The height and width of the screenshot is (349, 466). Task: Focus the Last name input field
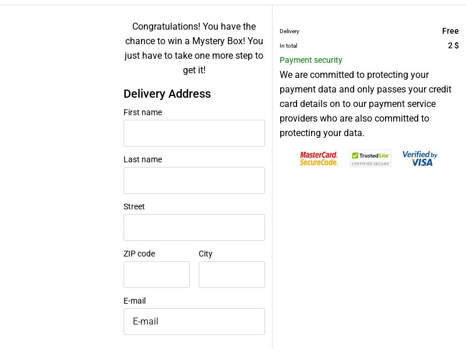pyautogui.click(x=194, y=180)
